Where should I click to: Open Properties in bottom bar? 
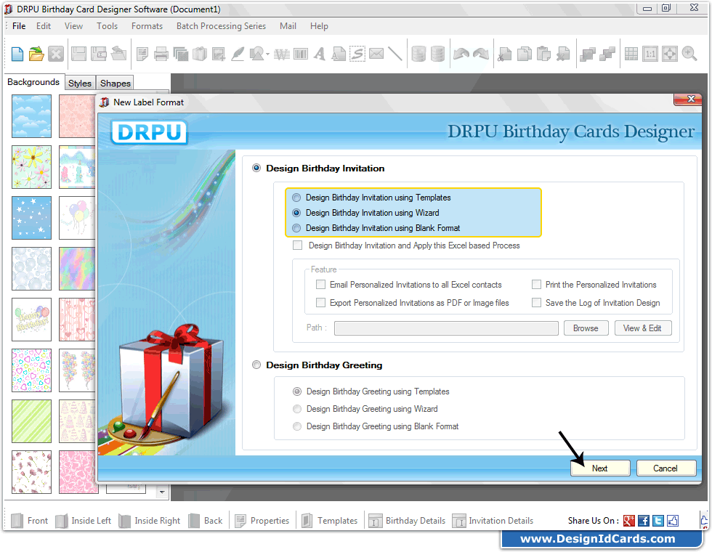(262, 521)
